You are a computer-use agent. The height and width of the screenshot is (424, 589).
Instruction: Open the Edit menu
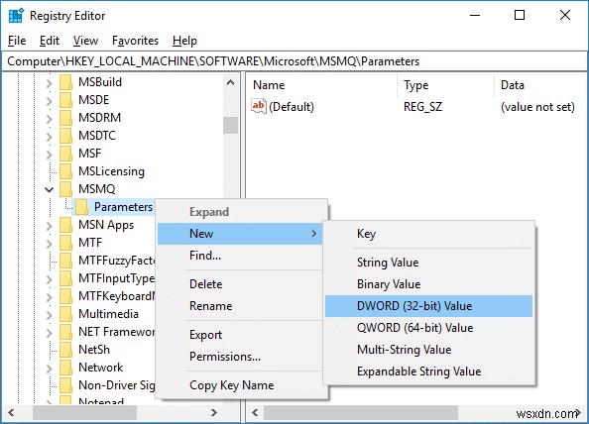click(50, 41)
